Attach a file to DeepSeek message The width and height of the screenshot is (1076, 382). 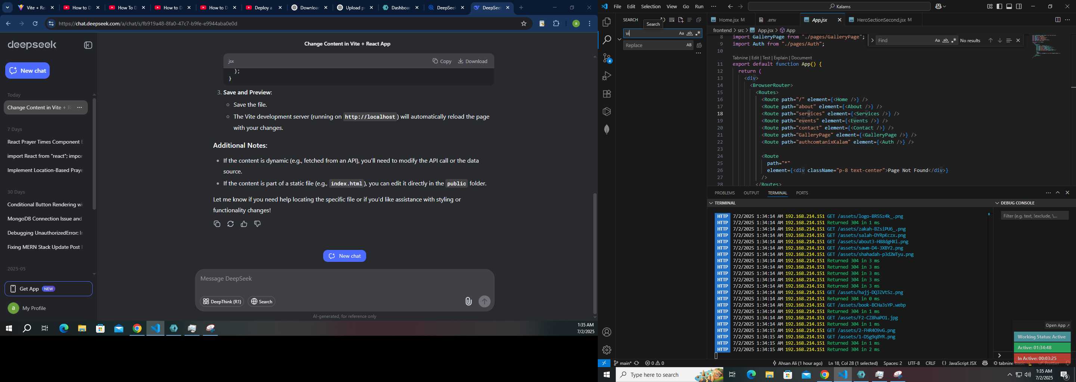click(468, 301)
